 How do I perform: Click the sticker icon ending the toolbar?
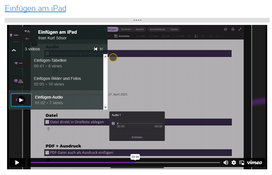click(218, 36)
